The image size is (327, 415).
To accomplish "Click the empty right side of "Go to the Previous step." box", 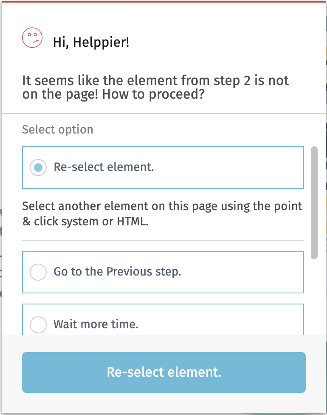I will coord(255,272).
